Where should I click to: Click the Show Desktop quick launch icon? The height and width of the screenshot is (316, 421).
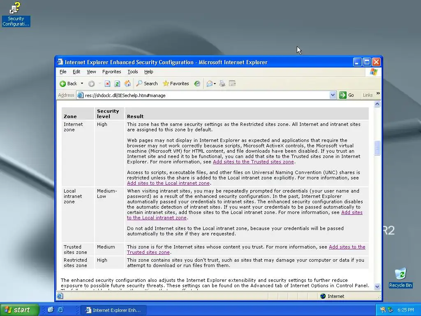(x=51, y=310)
